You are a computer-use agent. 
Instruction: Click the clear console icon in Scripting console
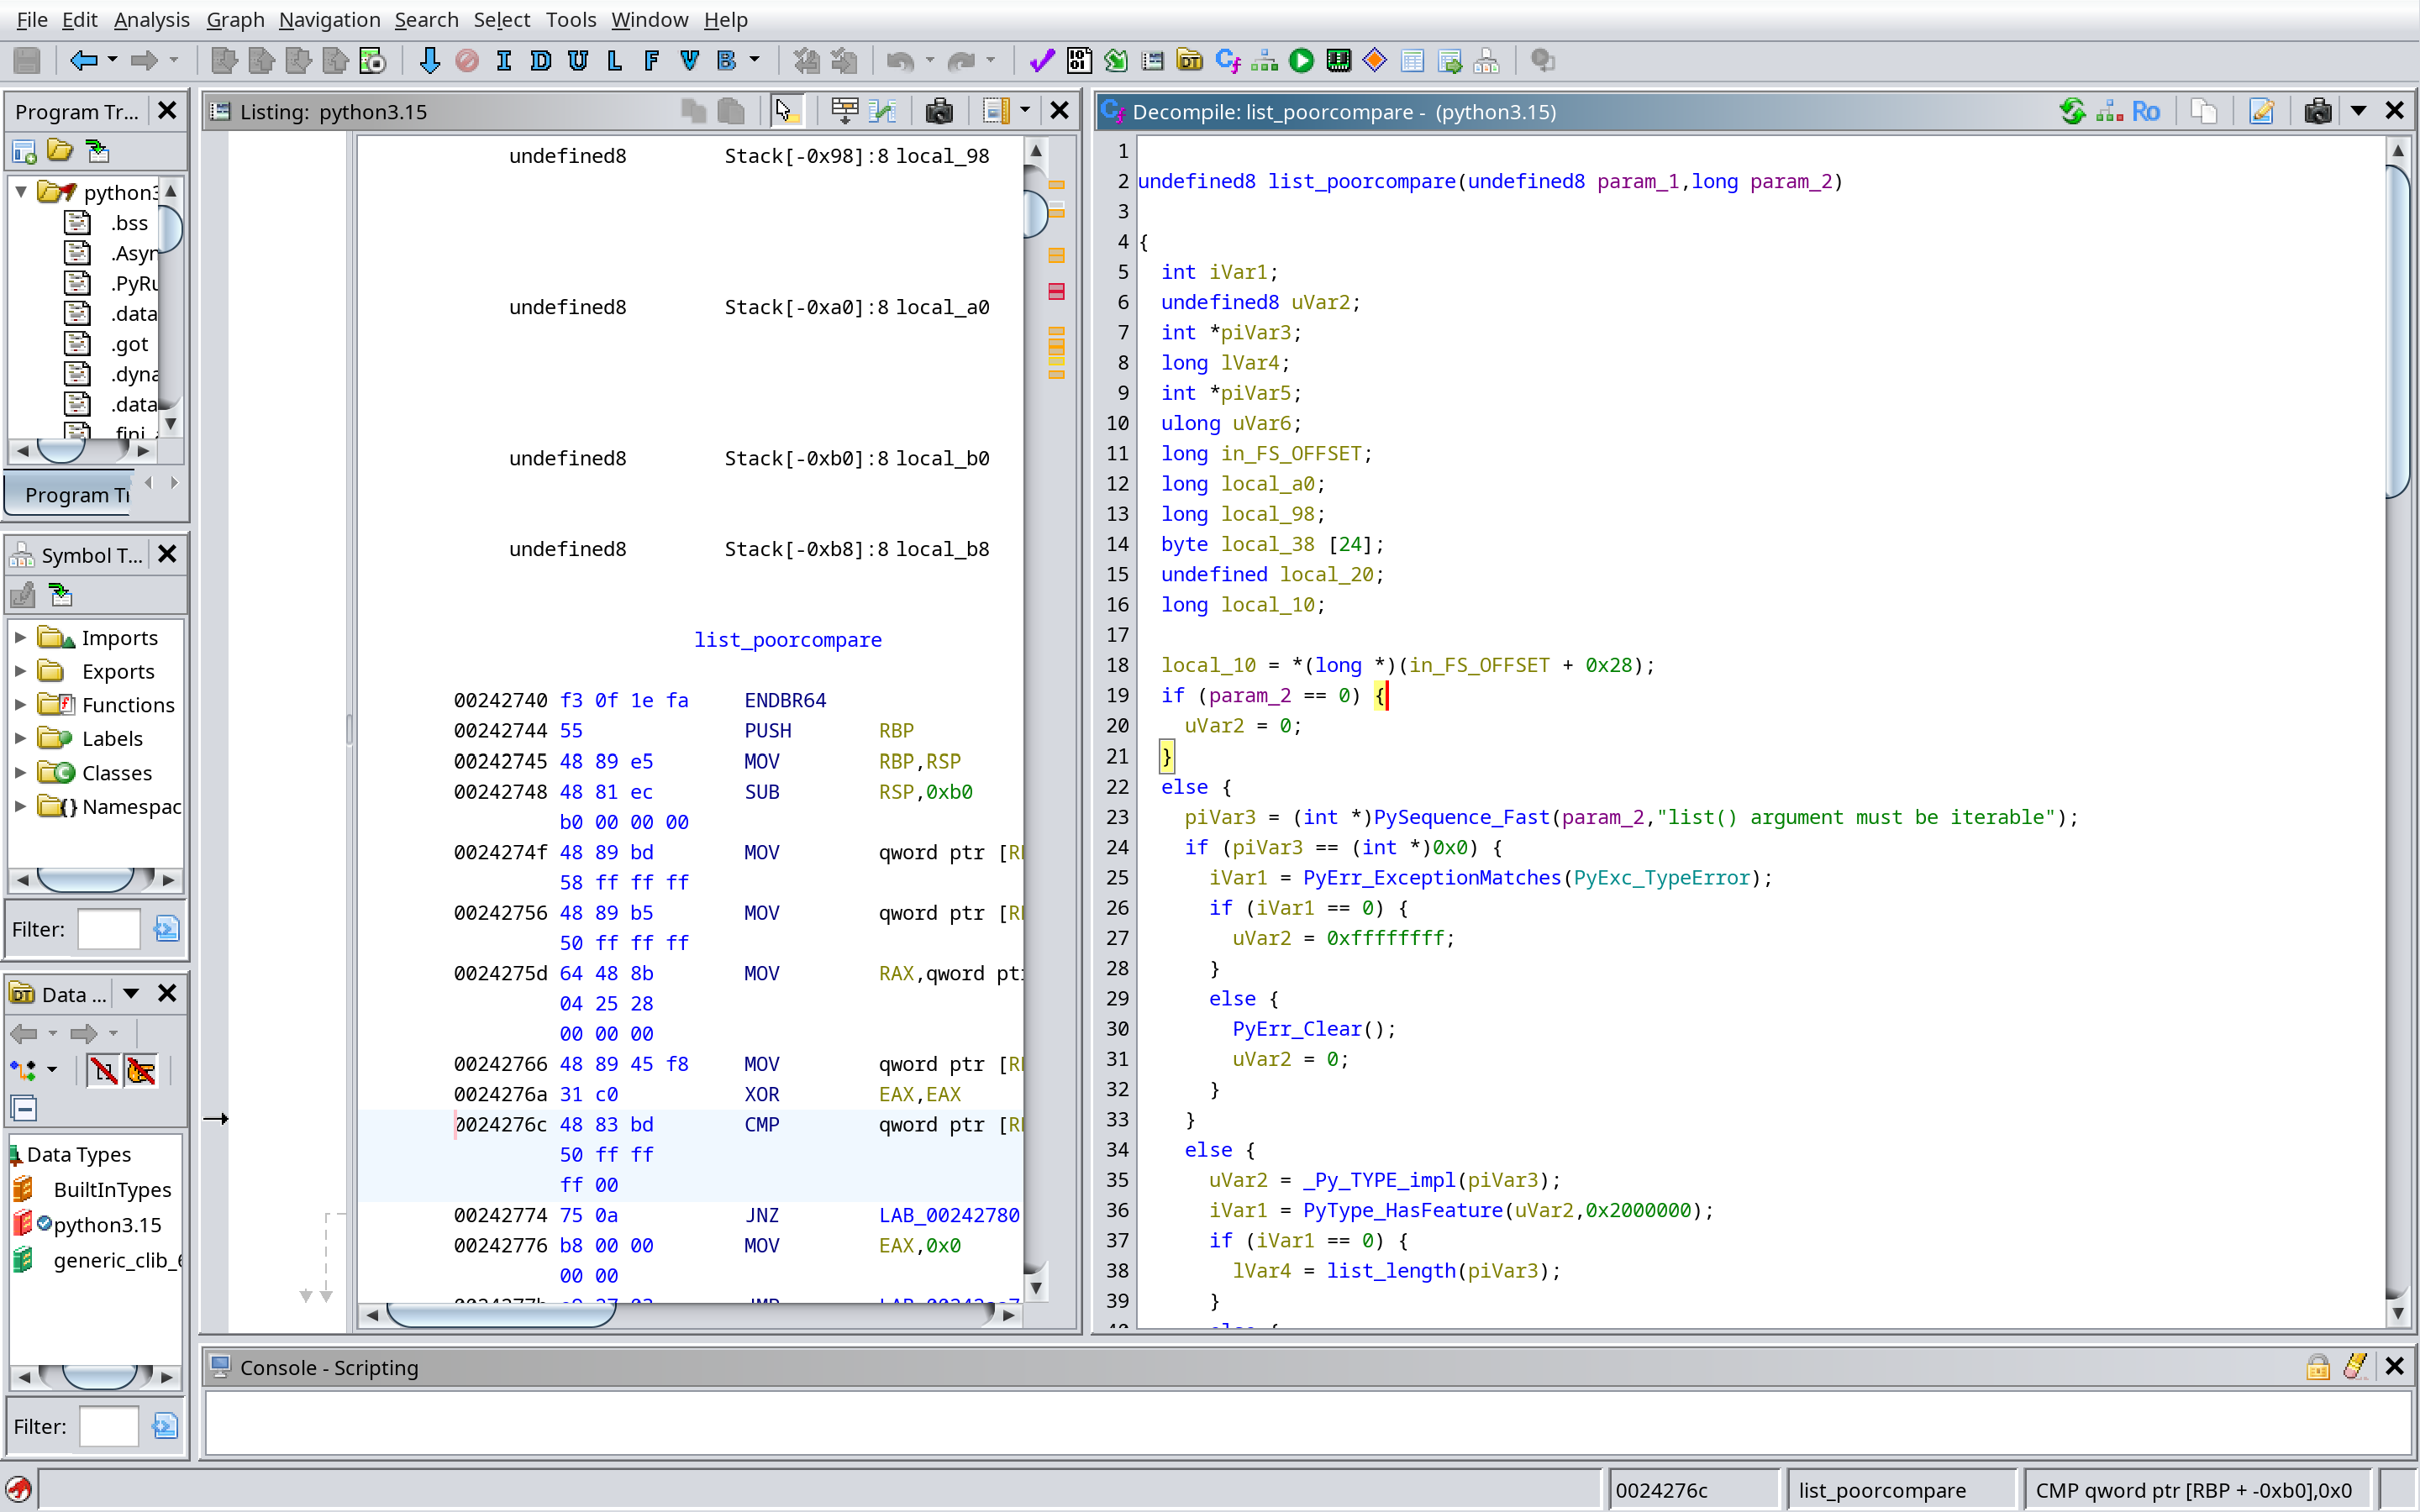pyautogui.click(x=2354, y=1366)
